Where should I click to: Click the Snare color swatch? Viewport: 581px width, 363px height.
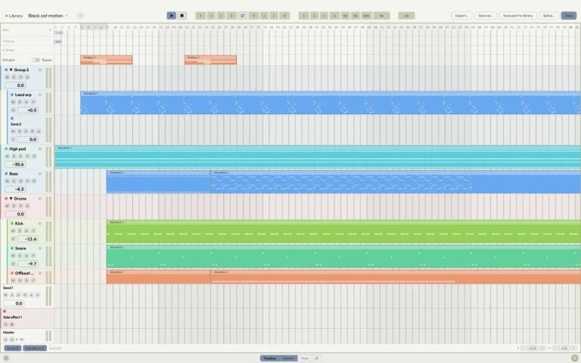point(12,248)
